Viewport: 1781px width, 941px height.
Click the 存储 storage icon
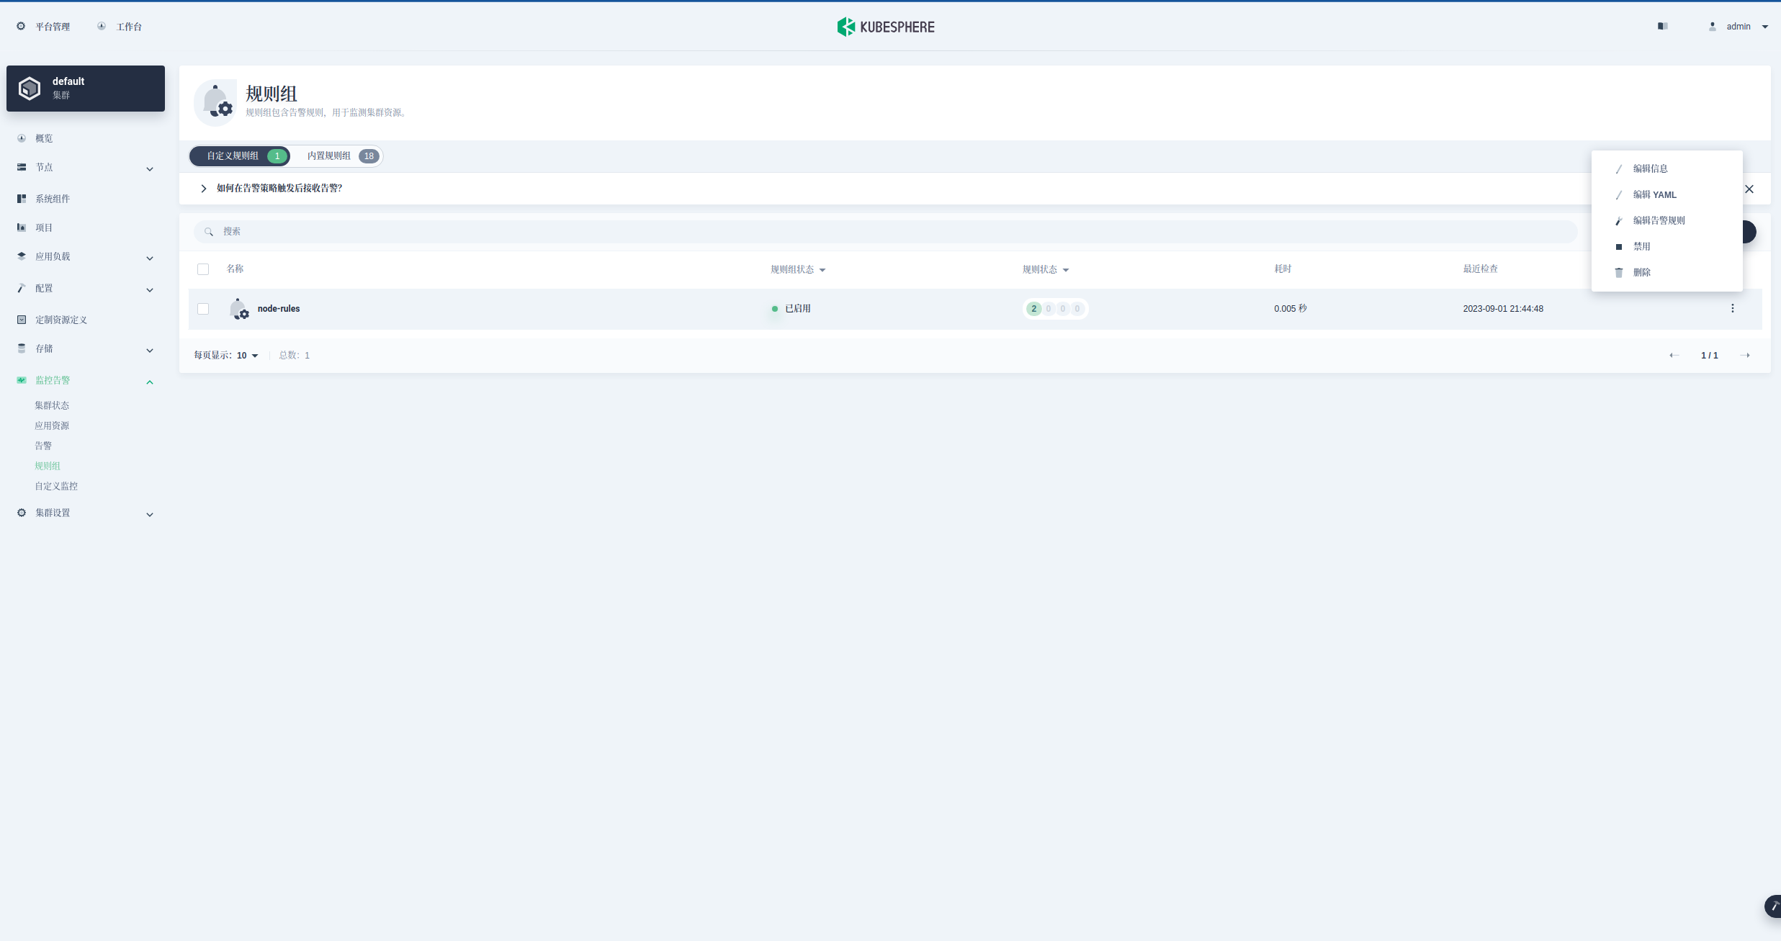[x=22, y=348]
